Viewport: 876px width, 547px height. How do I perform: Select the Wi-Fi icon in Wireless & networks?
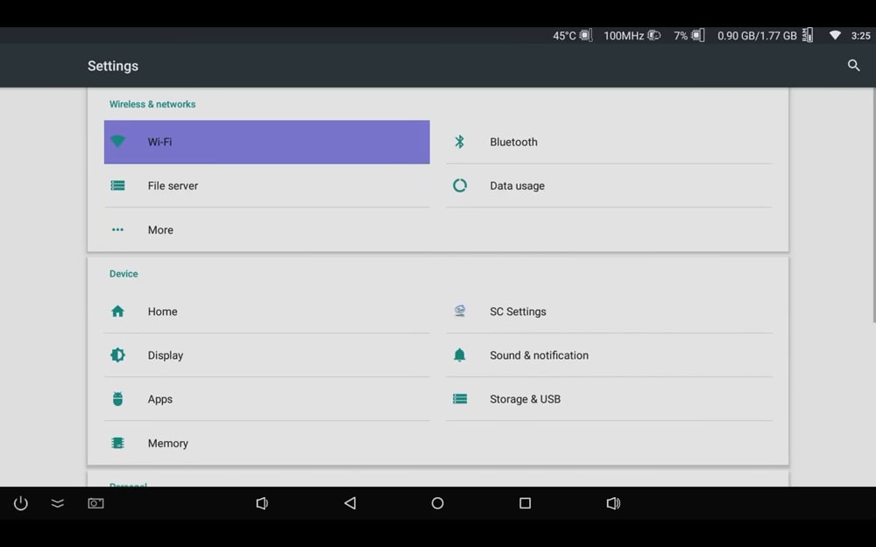(117, 141)
